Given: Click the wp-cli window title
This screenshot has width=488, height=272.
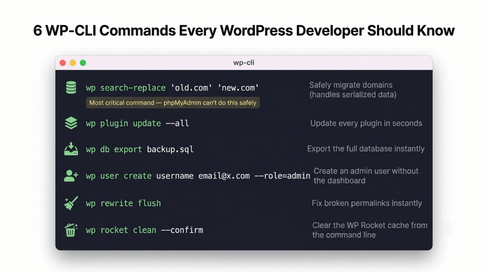Looking at the screenshot, I should pos(244,63).
